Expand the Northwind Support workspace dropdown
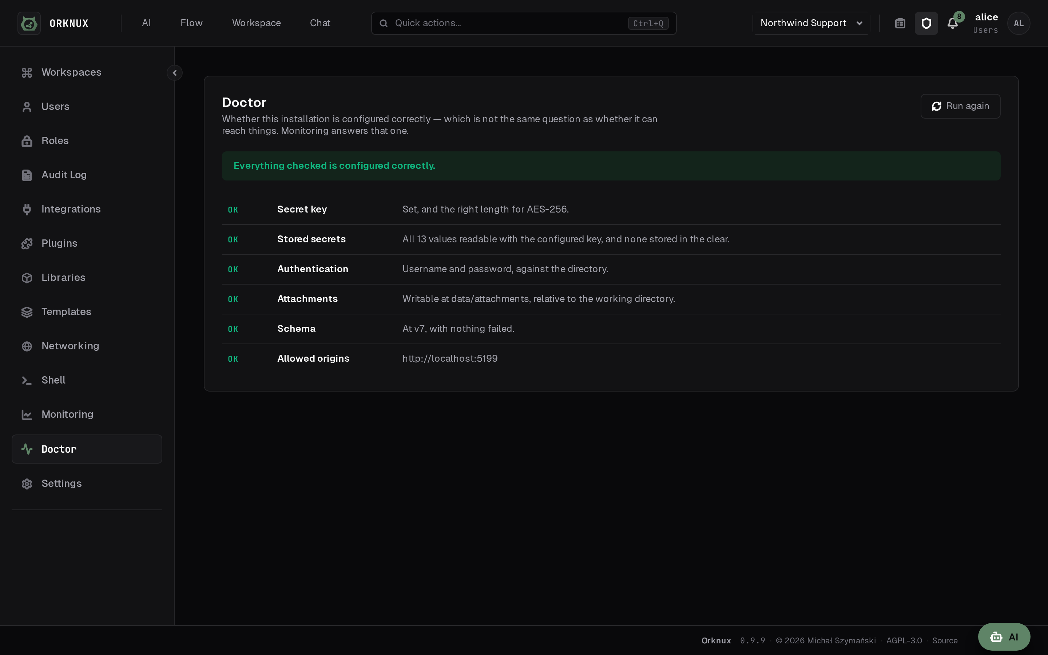Image resolution: width=1048 pixels, height=655 pixels. tap(811, 23)
